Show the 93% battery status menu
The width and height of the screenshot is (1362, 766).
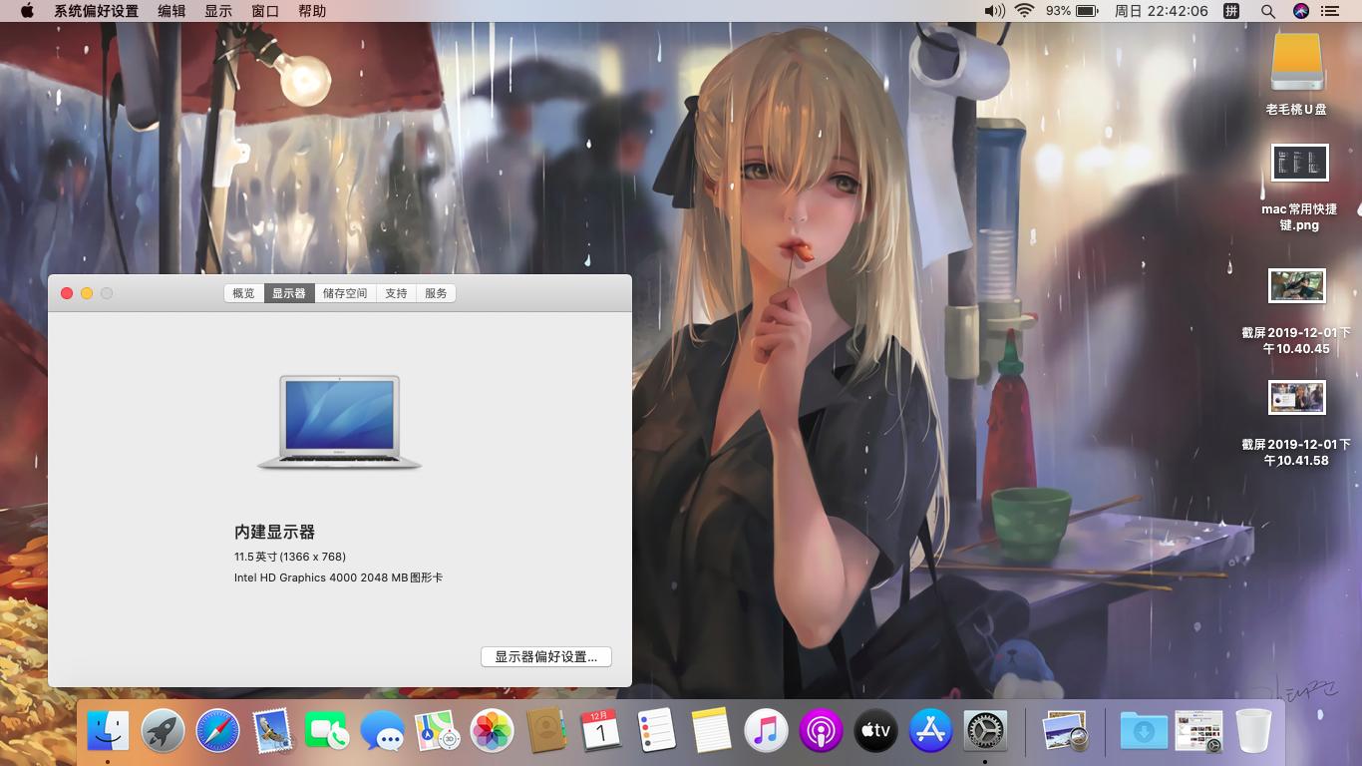1072,11
